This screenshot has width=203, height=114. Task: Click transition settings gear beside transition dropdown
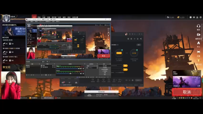point(97,66)
